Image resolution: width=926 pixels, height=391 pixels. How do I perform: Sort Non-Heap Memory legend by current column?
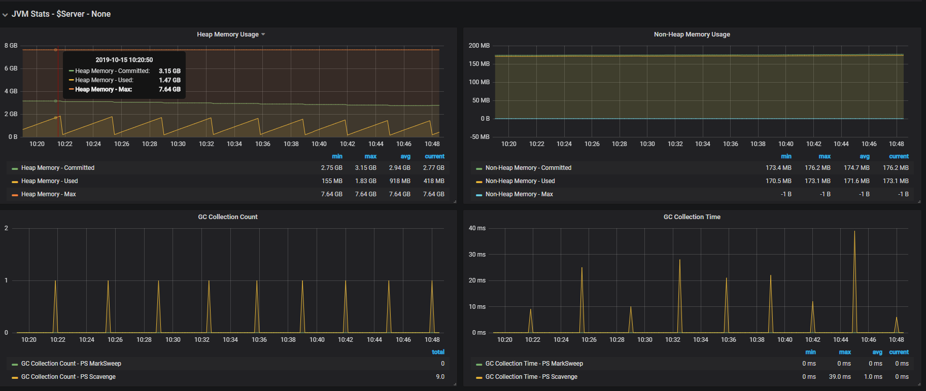coord(899,156)
